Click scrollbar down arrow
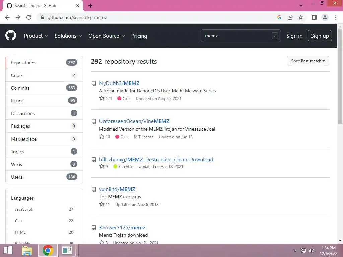The width and height of the screenshot is (343, 257). tap(340, 241)
